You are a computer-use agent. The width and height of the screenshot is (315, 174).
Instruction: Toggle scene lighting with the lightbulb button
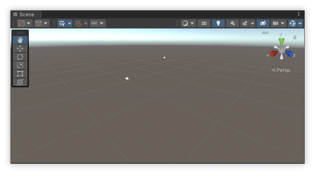(x=218, y=23)
